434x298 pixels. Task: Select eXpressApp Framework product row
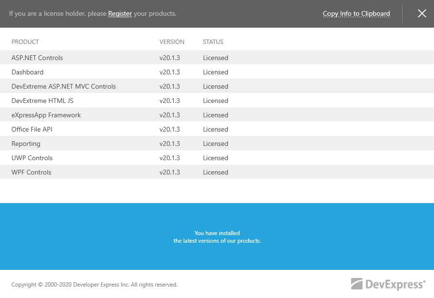(x=217, y=114)
